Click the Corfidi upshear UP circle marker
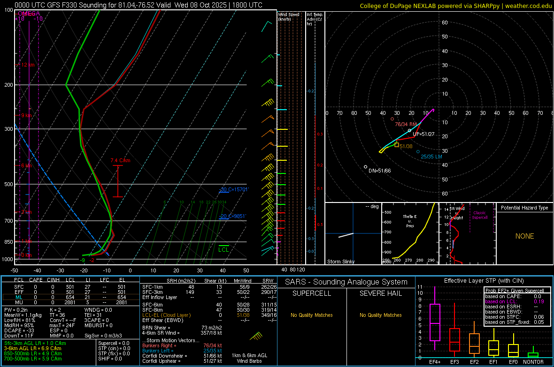554x367 pixels. (x=410, y=131)
